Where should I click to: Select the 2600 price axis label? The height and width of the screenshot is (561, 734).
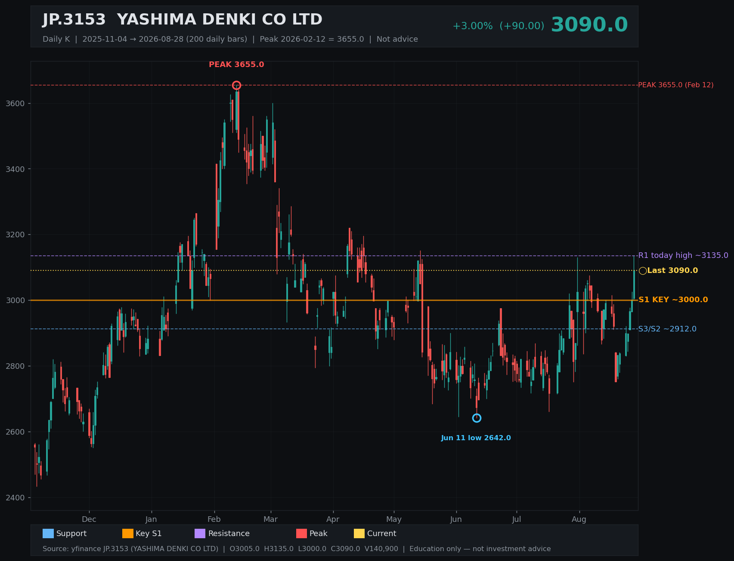pos(16,432)
